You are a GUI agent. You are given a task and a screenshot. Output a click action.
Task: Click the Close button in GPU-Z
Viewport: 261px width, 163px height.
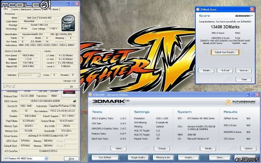[x=71, y=159]
